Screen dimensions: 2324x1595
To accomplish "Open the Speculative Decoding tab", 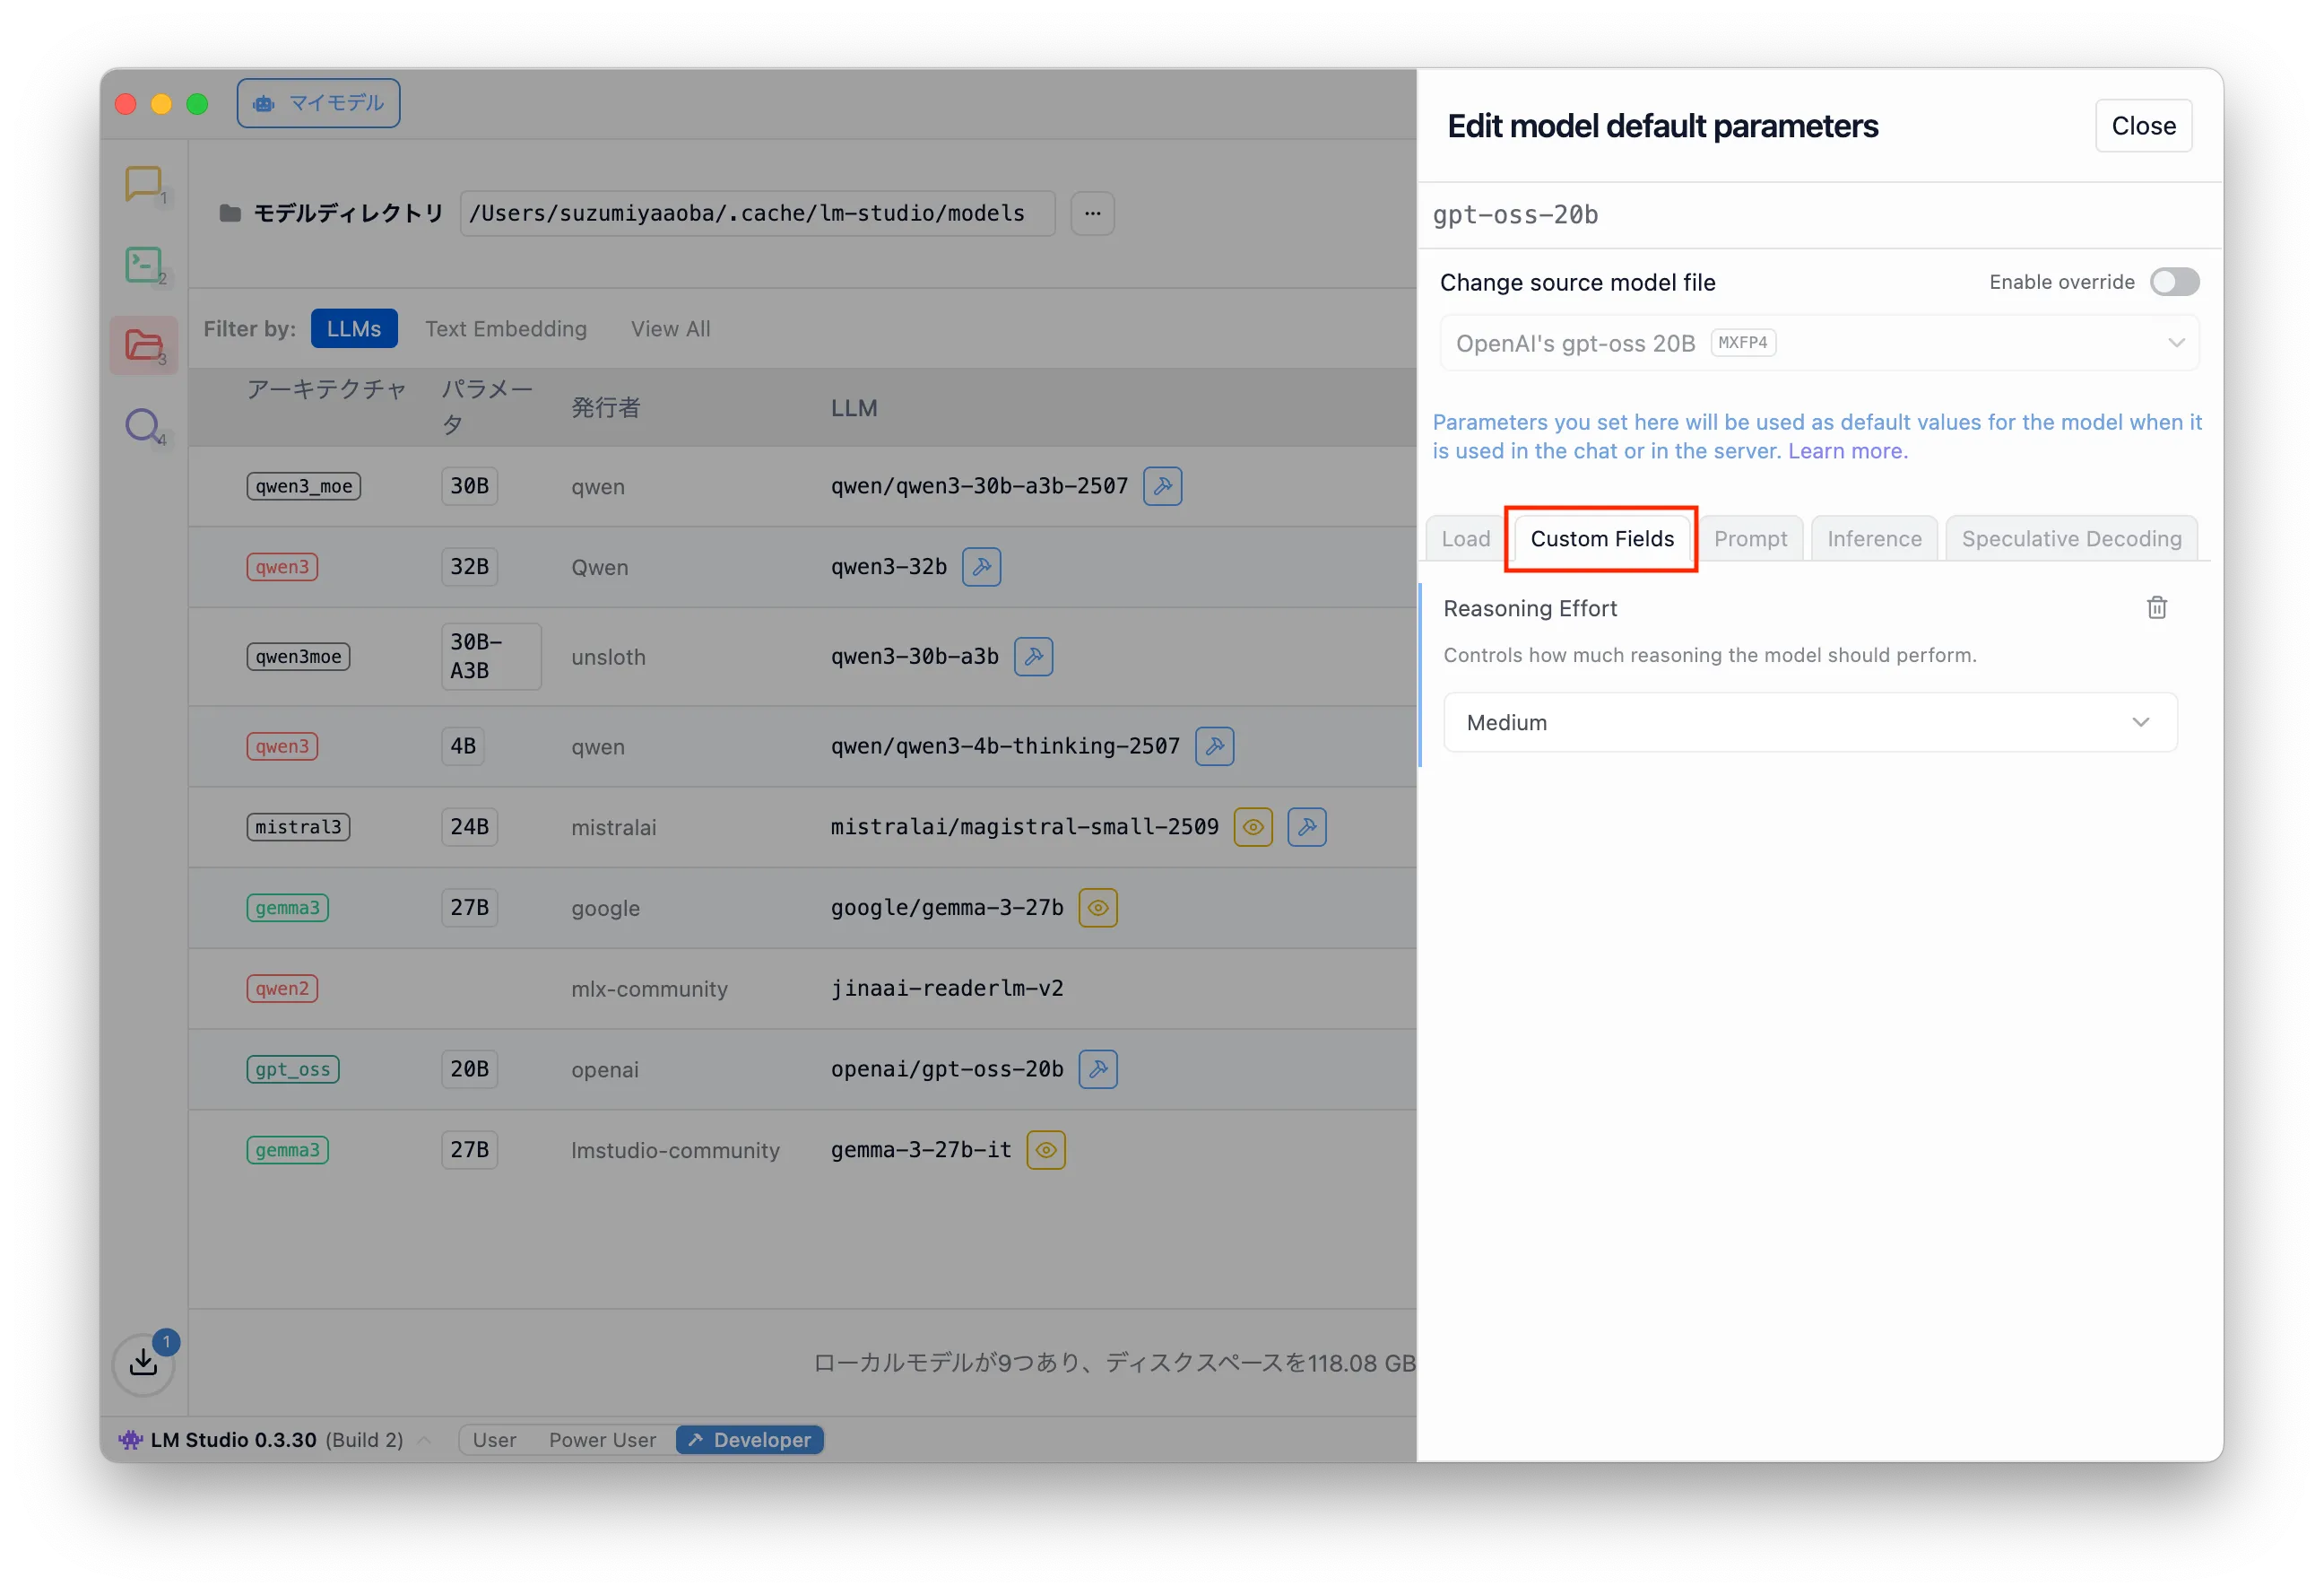I will 2070,539.
